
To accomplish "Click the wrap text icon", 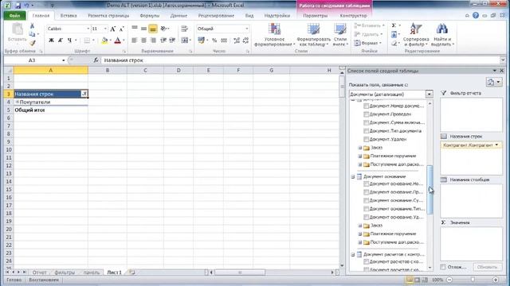I will point(184,29).
